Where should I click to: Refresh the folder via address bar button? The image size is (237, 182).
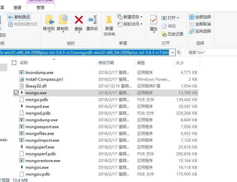point(179,52)
